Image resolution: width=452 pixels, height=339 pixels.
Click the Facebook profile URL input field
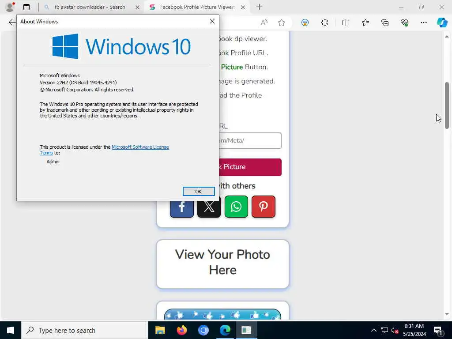coord(250,141)
